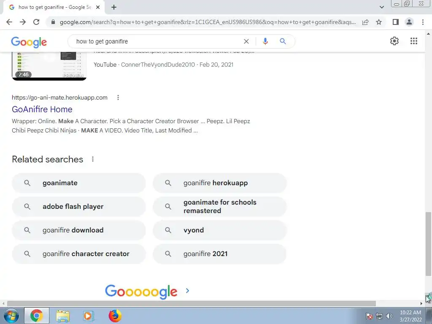The width and height of the screenshot is (432, 324).
Task: Open the volume control in tray
Action: coord(389,316)
